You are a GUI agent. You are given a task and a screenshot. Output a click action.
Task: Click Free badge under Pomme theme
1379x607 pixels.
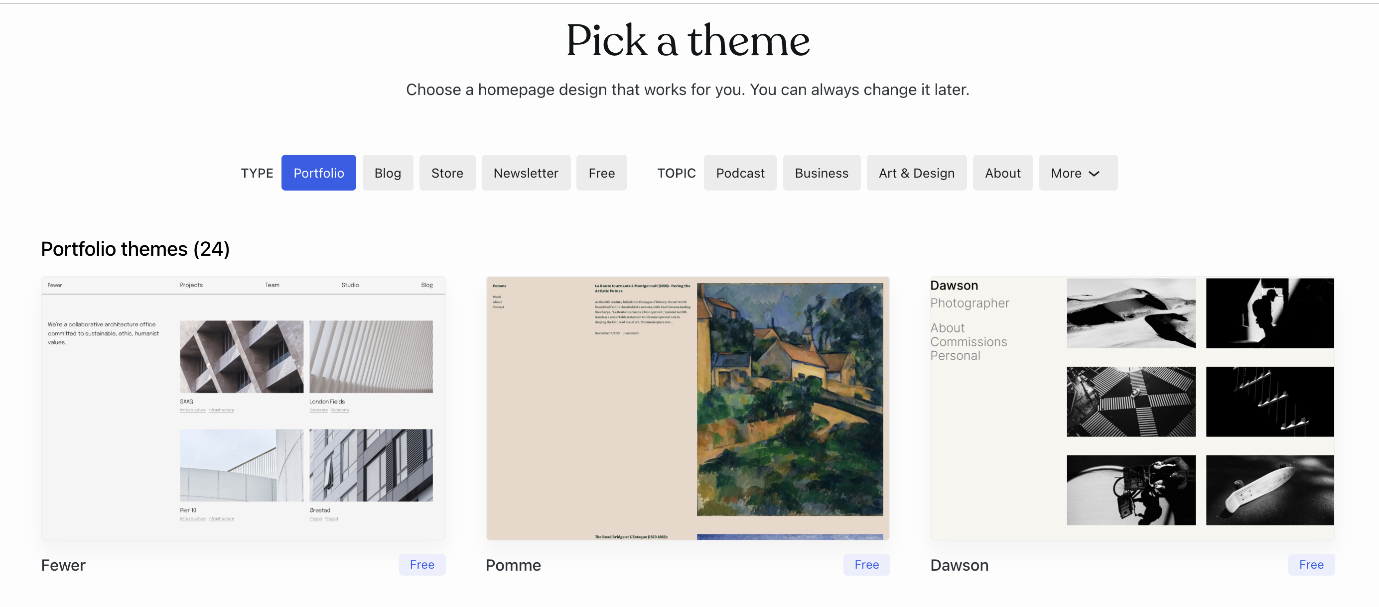(866, 564)
